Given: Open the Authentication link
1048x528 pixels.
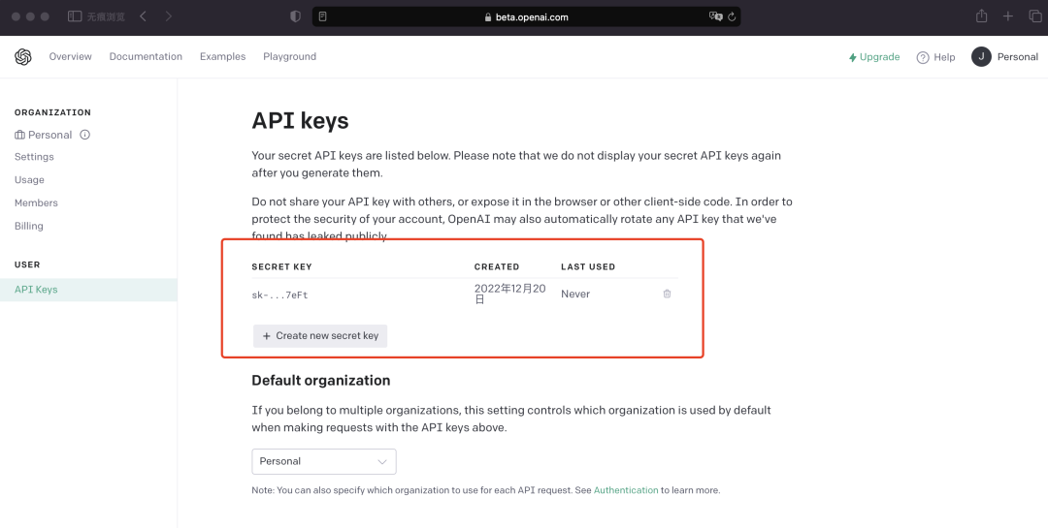Looking at the screenshot, I should pos(626,490).
